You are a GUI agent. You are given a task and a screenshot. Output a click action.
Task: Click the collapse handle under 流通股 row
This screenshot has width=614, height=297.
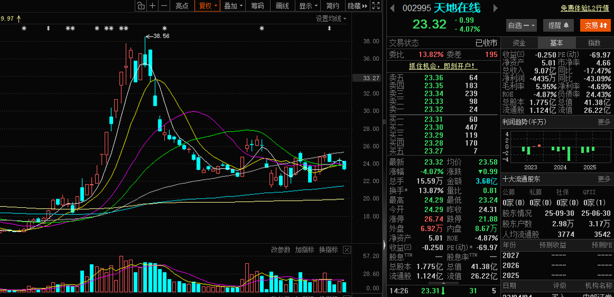tap(443, 283)
